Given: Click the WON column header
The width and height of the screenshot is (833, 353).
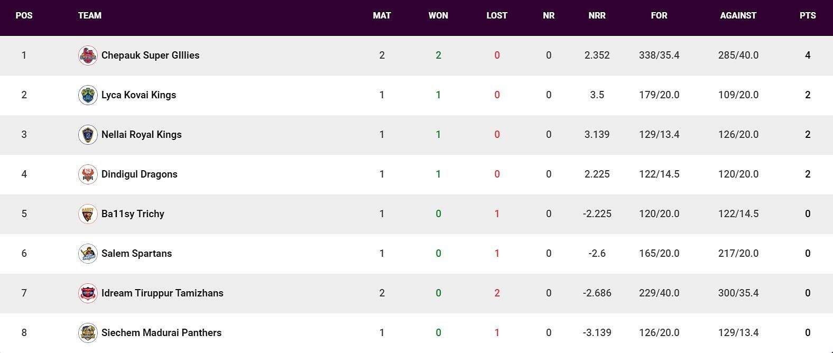Looking at the screenshot, I should click(438, 15).
